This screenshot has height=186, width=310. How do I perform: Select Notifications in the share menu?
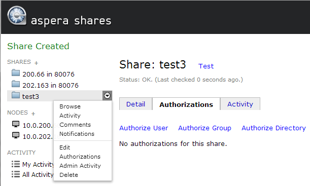(77, 134)
